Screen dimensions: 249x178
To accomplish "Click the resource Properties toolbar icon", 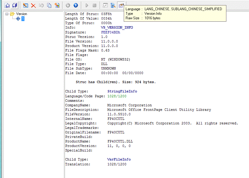I will [x=121, y=5].
